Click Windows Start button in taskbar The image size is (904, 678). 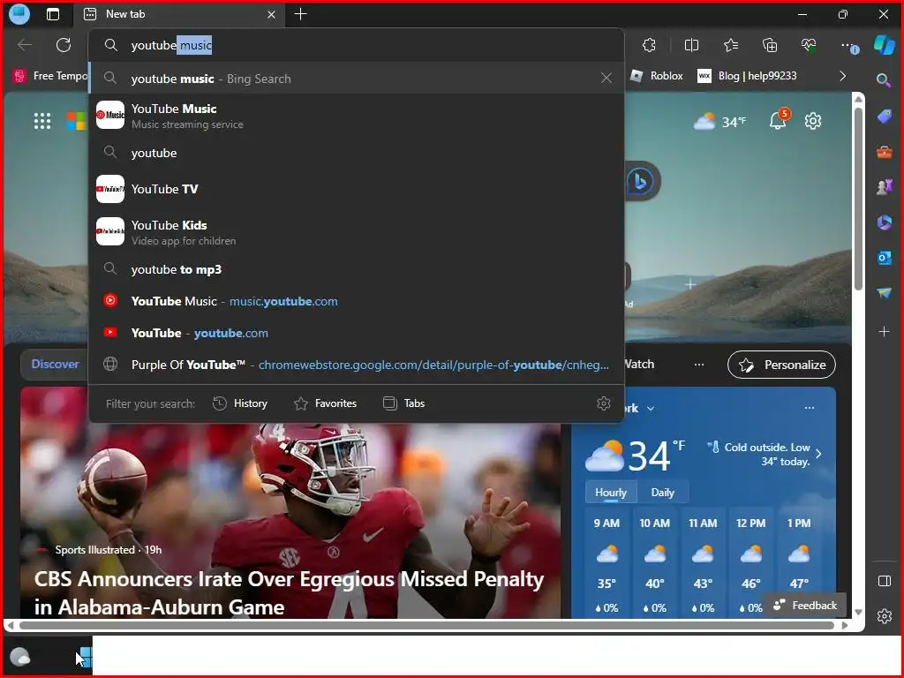click(x=85, y=657)
